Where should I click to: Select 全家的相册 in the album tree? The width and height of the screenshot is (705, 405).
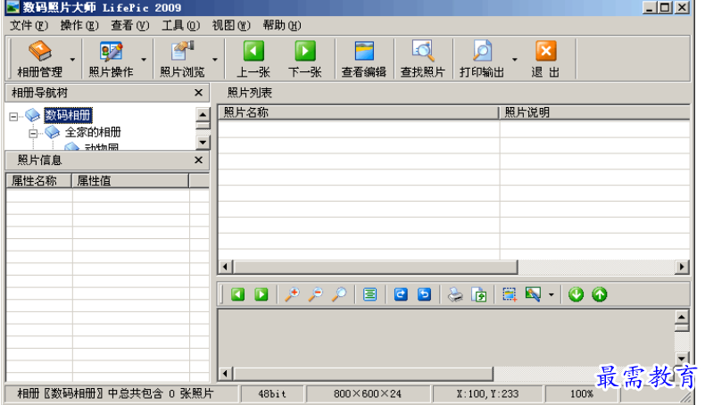(x=93, y=132)
